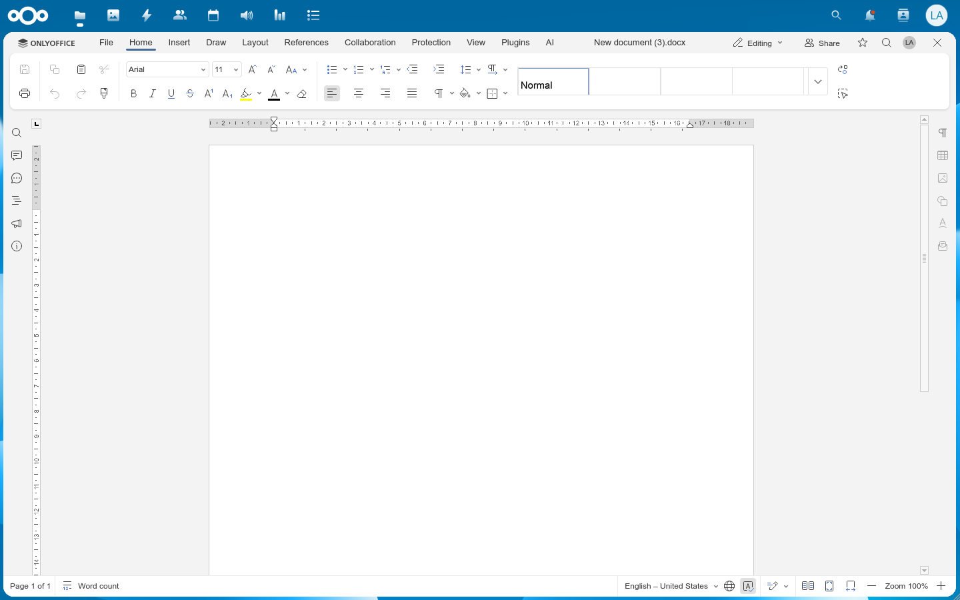Toggle Justified paragraph alignment
Viewport: 960px width, 600px height.
tap(412, 93)
